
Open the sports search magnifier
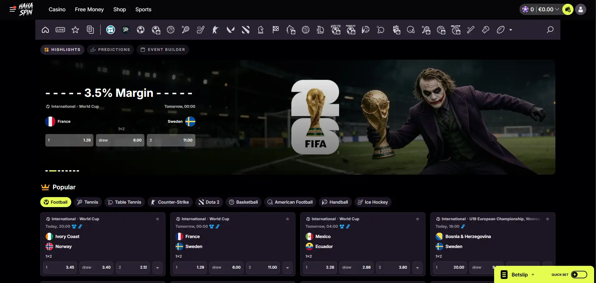tap(550, 30)
